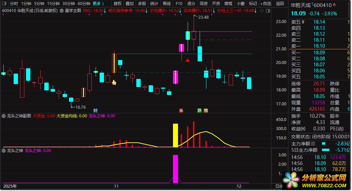Click the 11 month marker on timeline
Screen dimensions: 352x191
(116, 186)
